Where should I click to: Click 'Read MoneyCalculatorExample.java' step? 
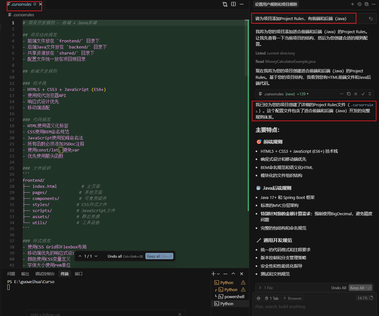click(285, 62)
